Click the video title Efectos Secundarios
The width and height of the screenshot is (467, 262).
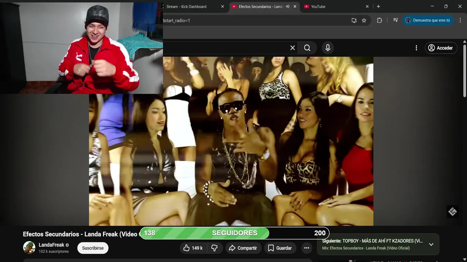click(x=81, y=234)
